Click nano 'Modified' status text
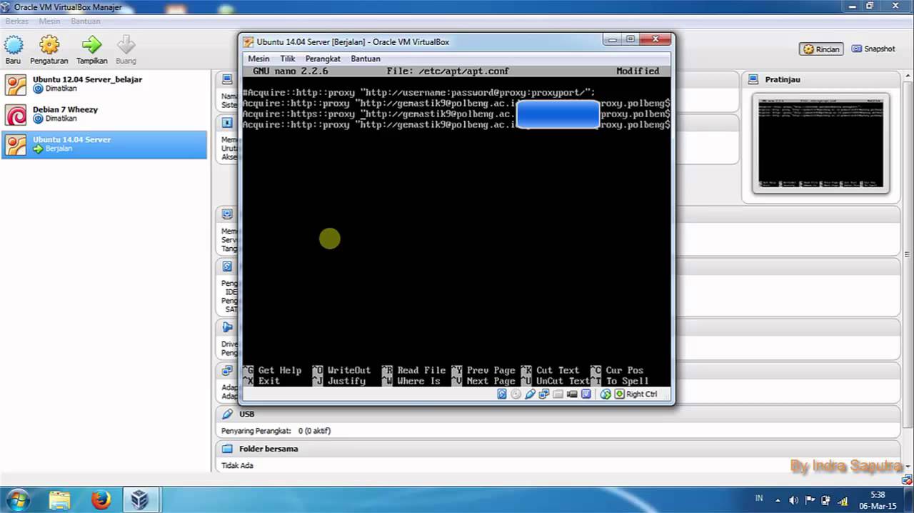Screen dimensions: 914x513 click(x=638, y=71)
